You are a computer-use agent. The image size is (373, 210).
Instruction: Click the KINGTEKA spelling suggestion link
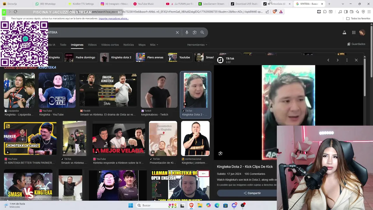(x=47, y=67)
